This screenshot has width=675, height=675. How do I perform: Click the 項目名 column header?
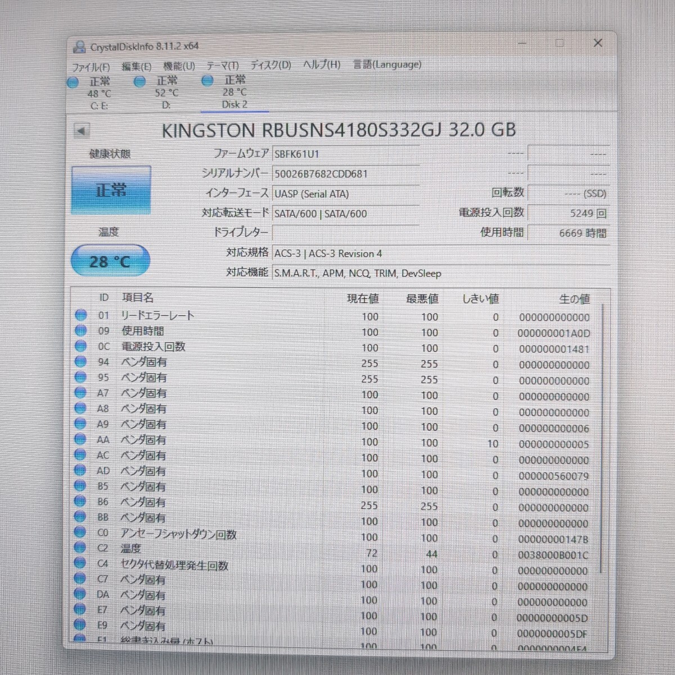coord(137,298)
